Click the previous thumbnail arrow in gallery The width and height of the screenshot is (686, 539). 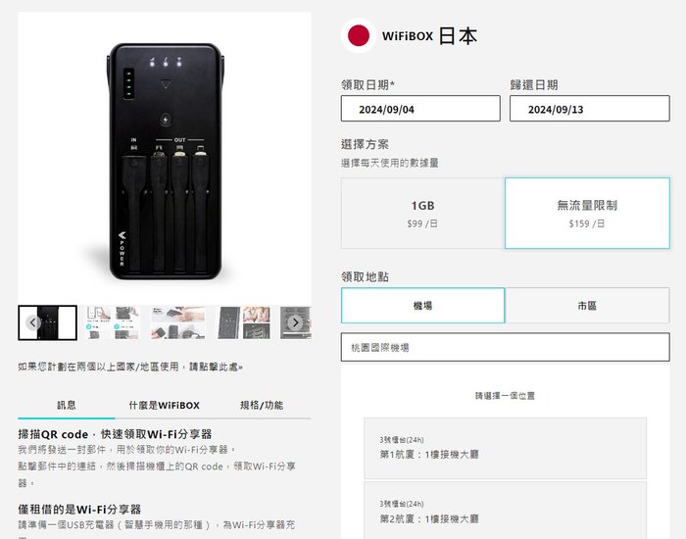[32, 322]
